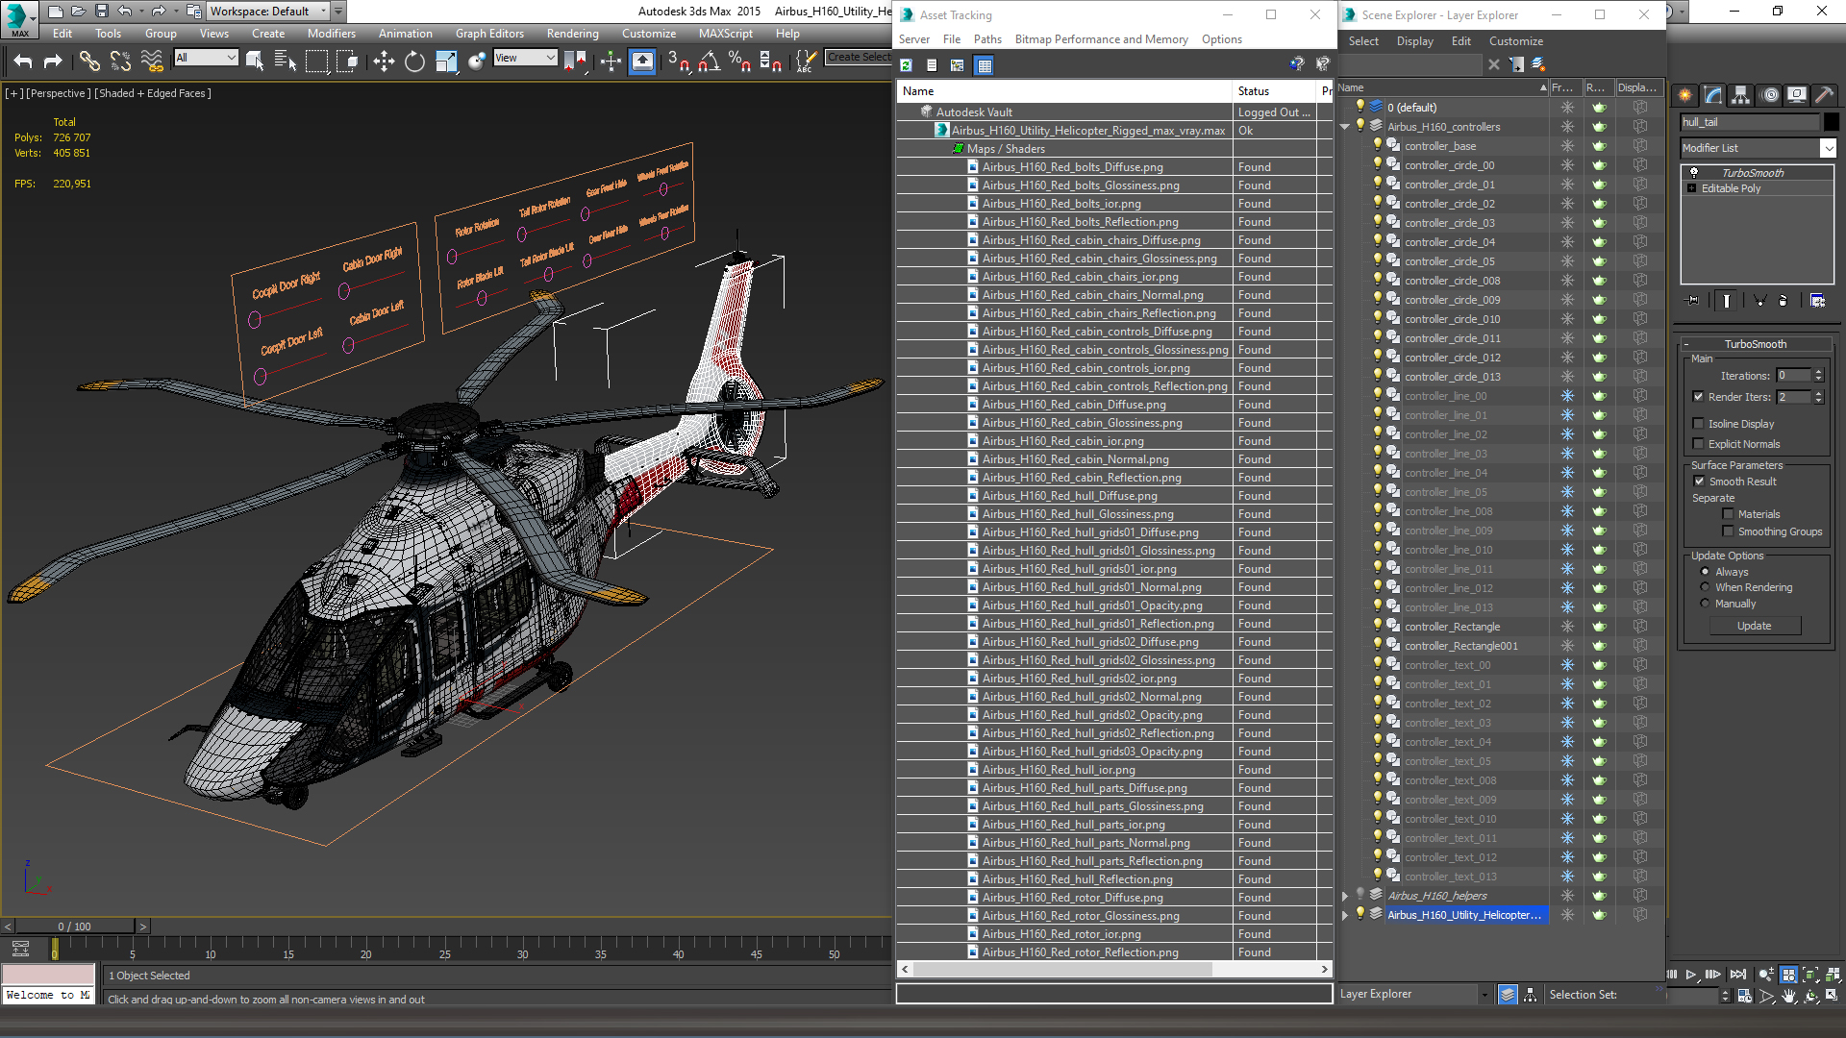Viewport: 1846px width, 1038px height.
Task: Click Sort by Hierarchy icon in Layer Explorer
Action: click(x=1530, y=995)
